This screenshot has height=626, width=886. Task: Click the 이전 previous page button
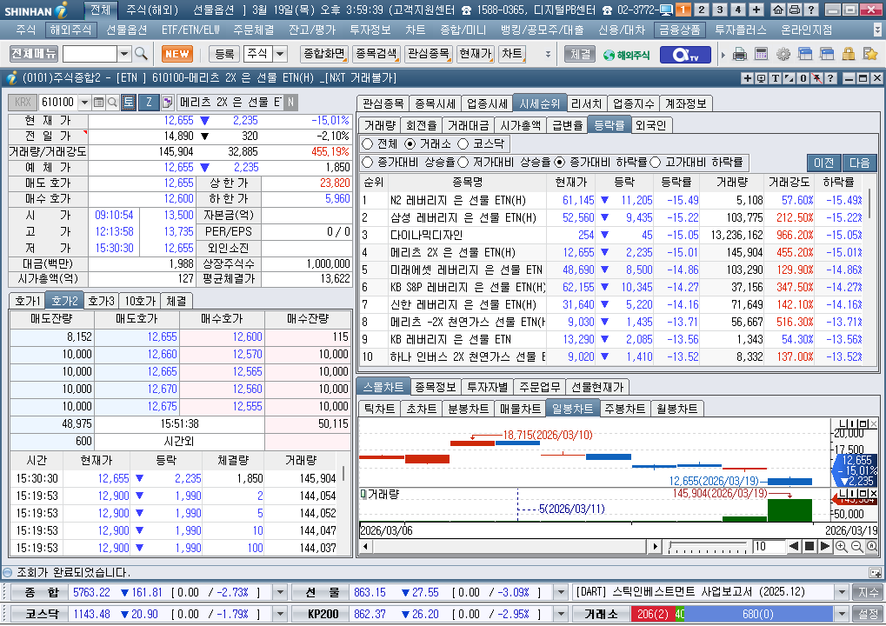coord(824,163)
